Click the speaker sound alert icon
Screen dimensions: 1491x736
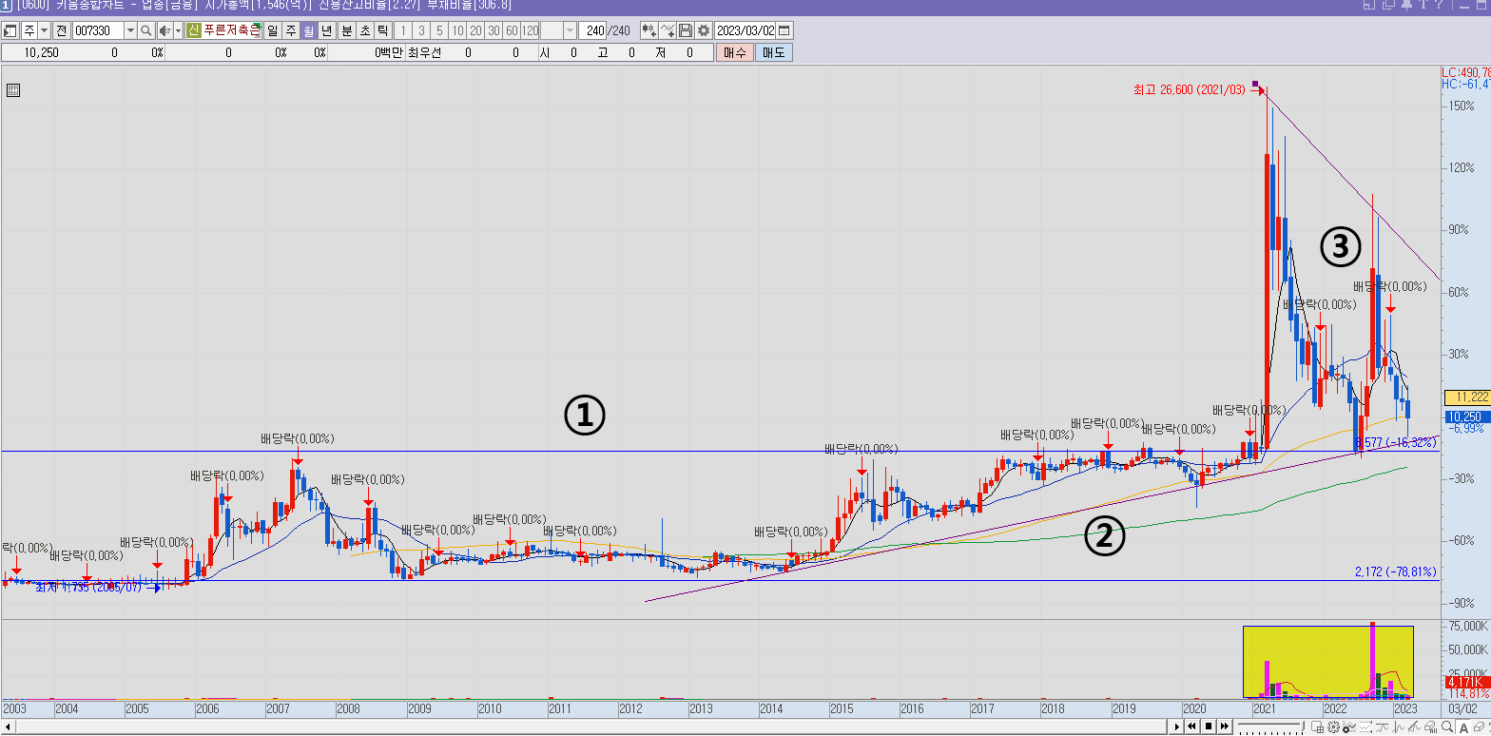164,30
